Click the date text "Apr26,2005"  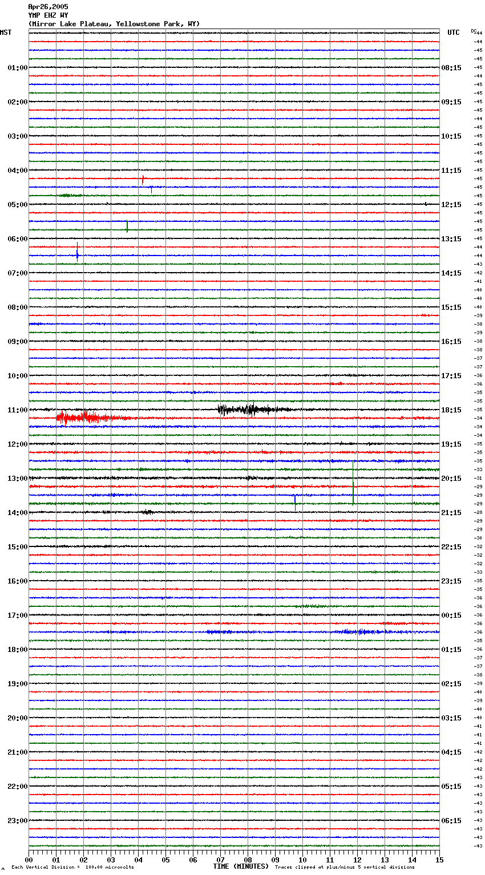pos(48,7)
